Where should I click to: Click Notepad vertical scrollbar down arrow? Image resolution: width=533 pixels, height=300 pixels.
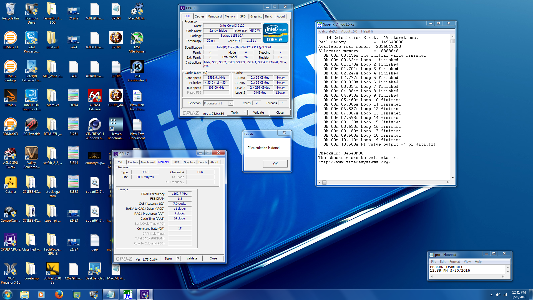(x=508, y=272)
